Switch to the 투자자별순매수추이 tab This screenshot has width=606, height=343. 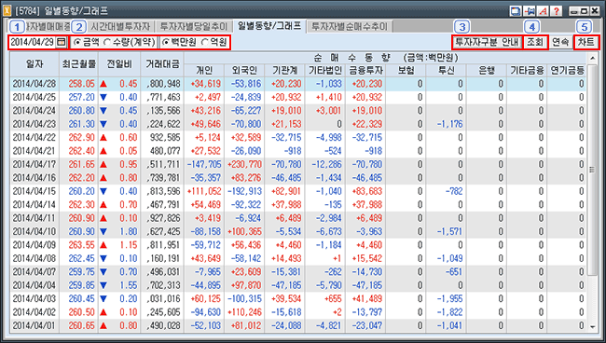coord(350,27)
